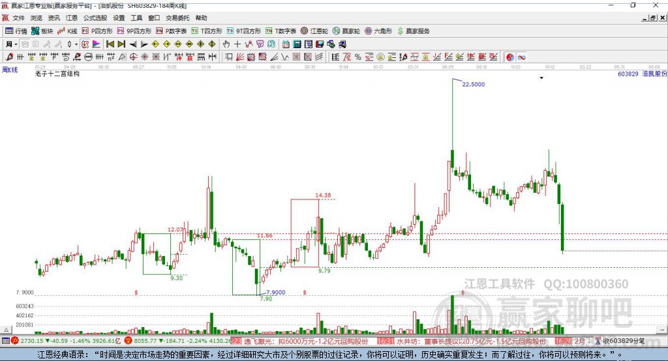The height and width of the screenshot is (361, 668).
Task: Click the hand pan tool icon
Action: coord(226,44)
